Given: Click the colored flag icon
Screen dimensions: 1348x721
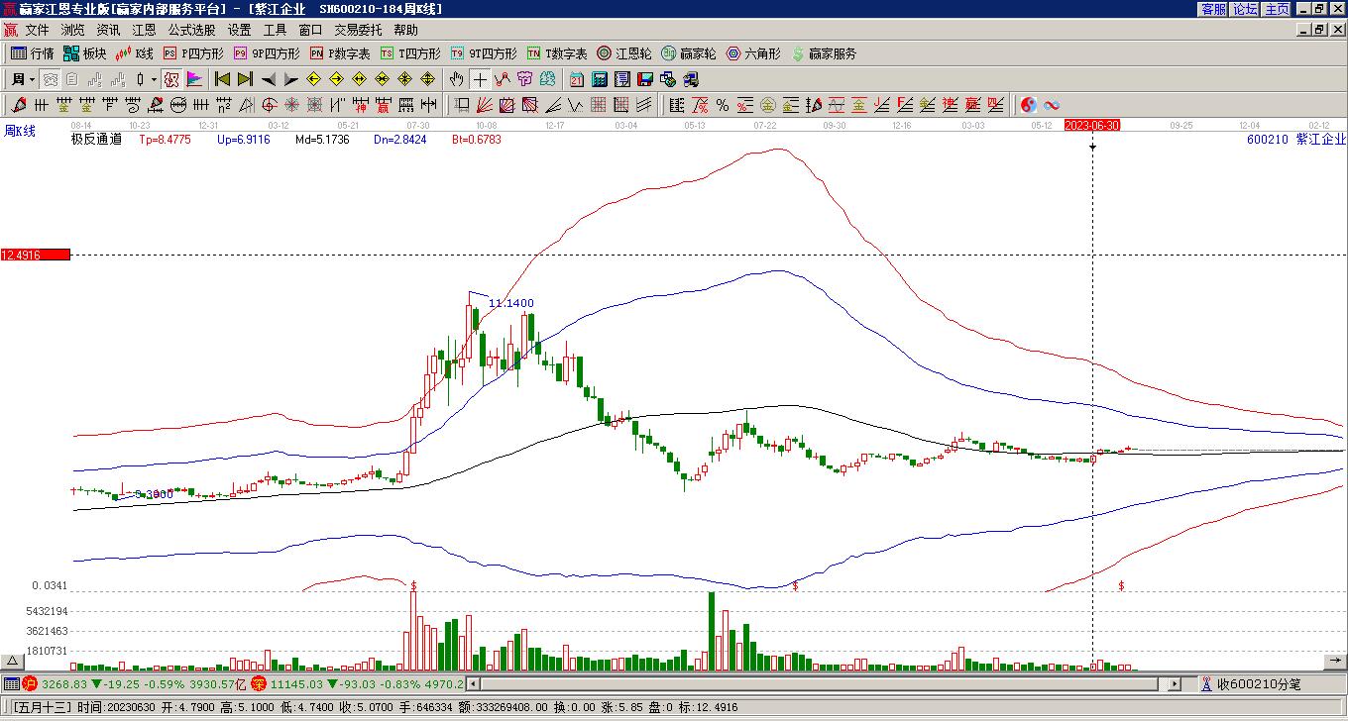Looking at the screenshot, I should click(x=194, y=79).
